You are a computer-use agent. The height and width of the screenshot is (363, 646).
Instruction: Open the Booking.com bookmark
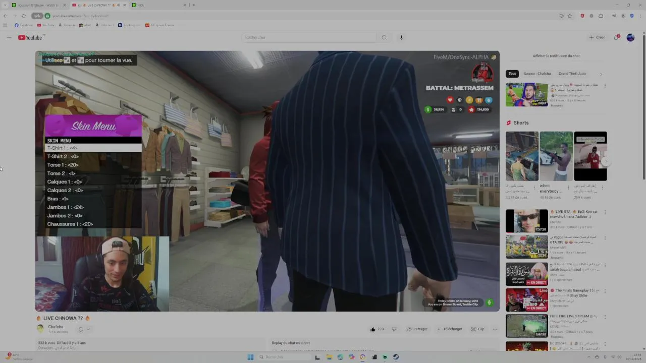coord(129,25)
